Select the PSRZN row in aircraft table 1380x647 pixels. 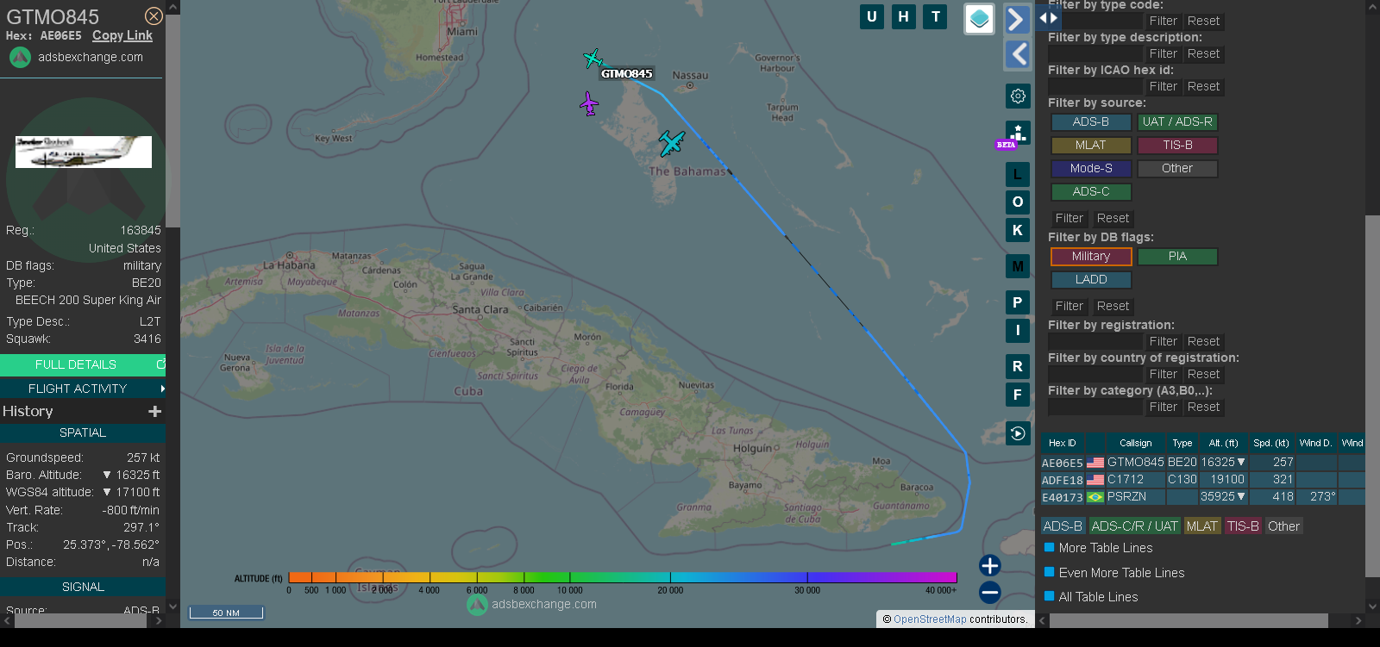click(x=1202, y=497)
